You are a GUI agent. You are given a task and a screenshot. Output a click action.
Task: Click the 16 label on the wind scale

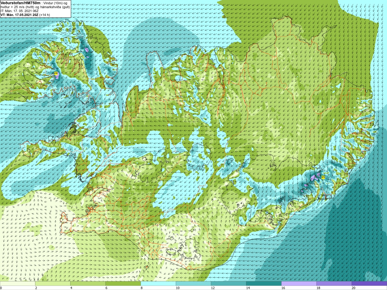(283, 288)
